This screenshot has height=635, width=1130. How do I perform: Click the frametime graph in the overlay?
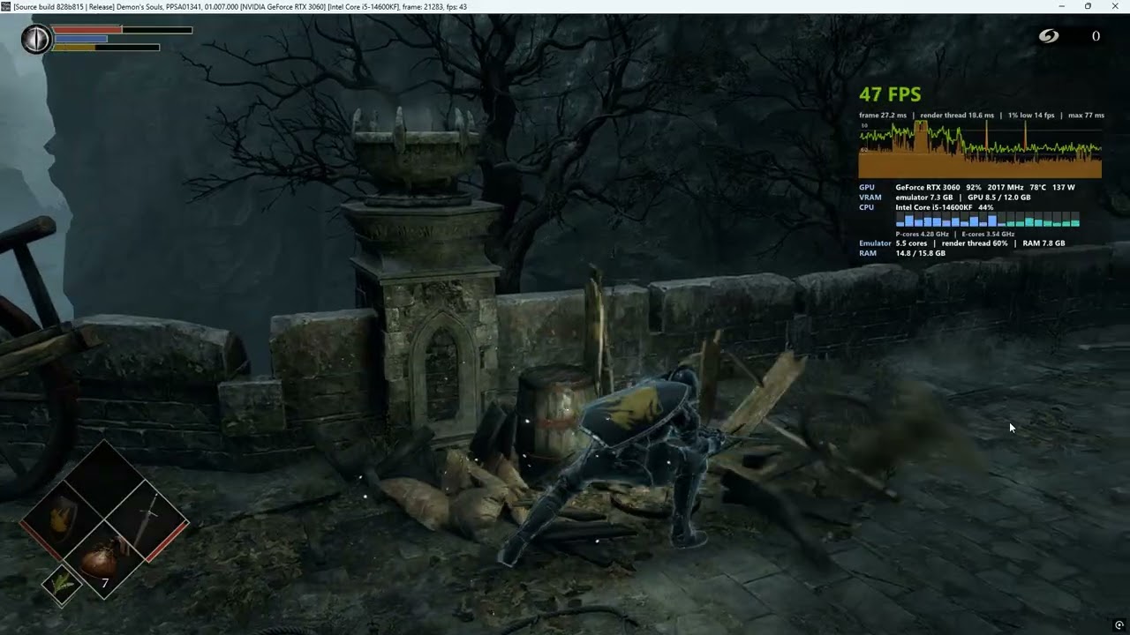(980, 150)
